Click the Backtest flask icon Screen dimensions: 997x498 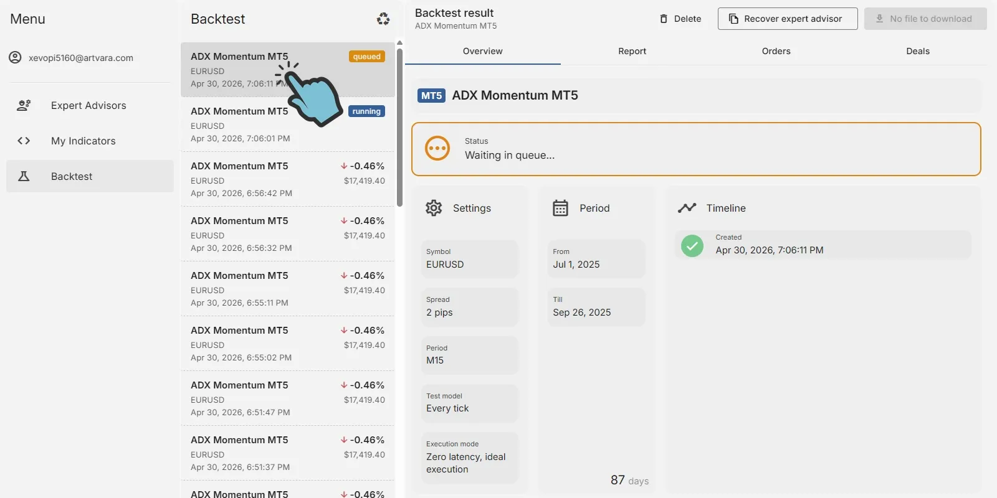pyautogui.click(x=24, y=176)
